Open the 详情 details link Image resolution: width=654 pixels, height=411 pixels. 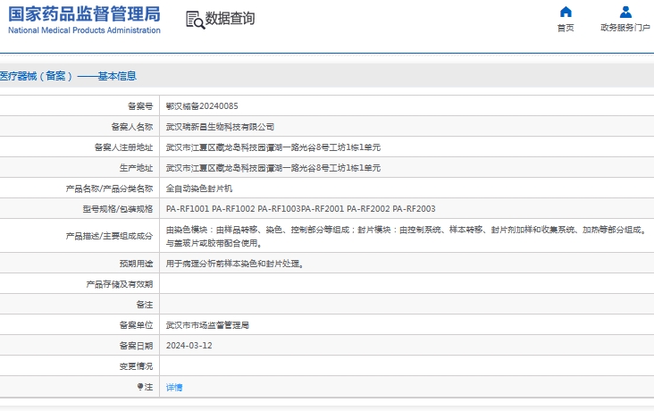[x=174, y=387]
